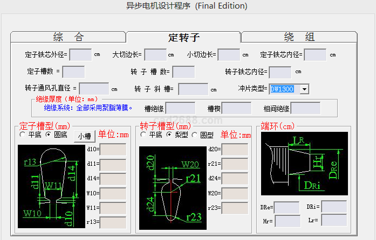Click the 转子斜槽 input field
The width and height of the screenshot is (376, 240).
tap(193, 89)
